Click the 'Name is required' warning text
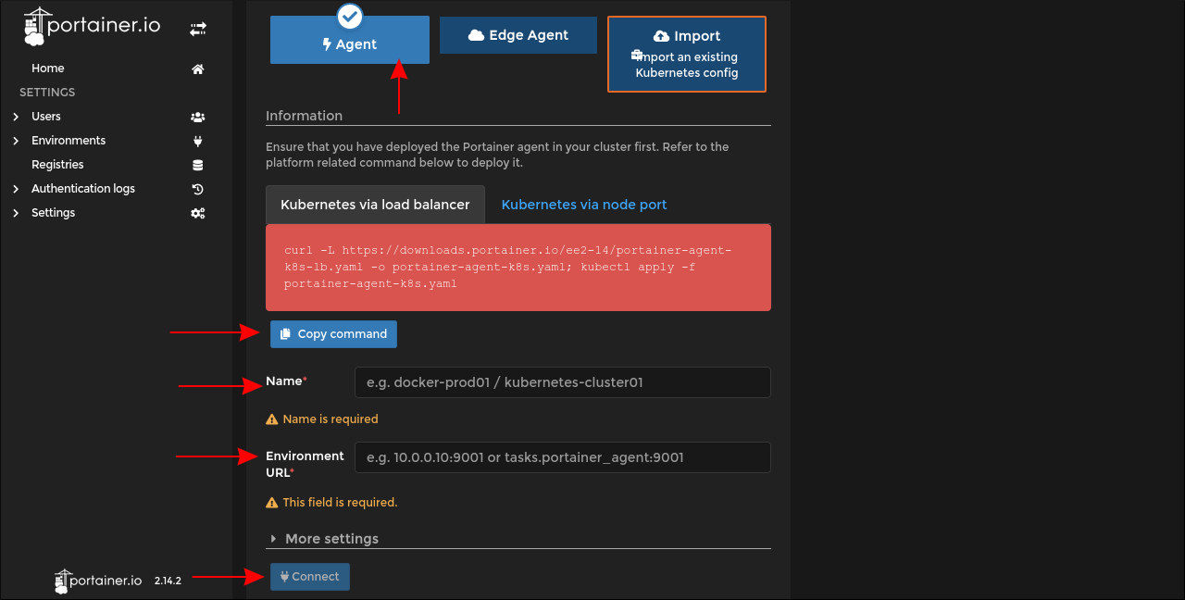Screen dimensions: 1185x600 tap(331, 419)
